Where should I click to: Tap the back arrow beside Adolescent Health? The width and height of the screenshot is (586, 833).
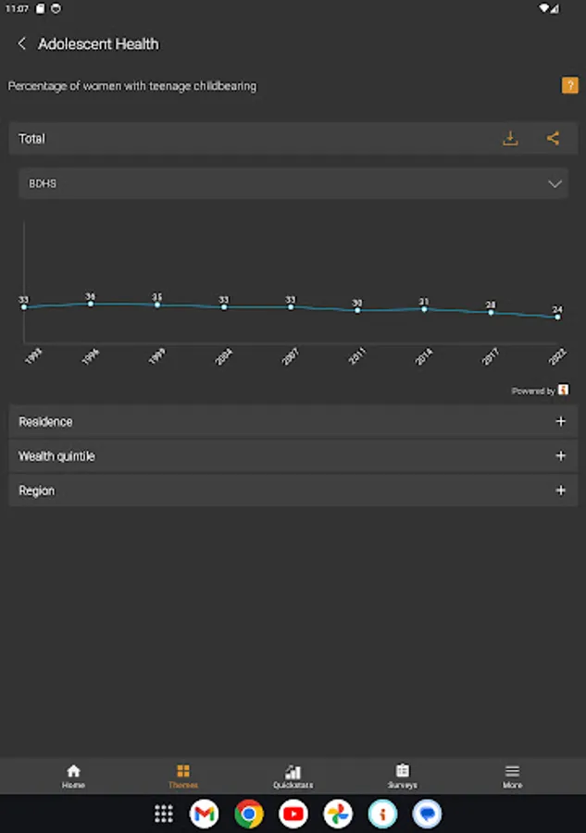[22, 44]
